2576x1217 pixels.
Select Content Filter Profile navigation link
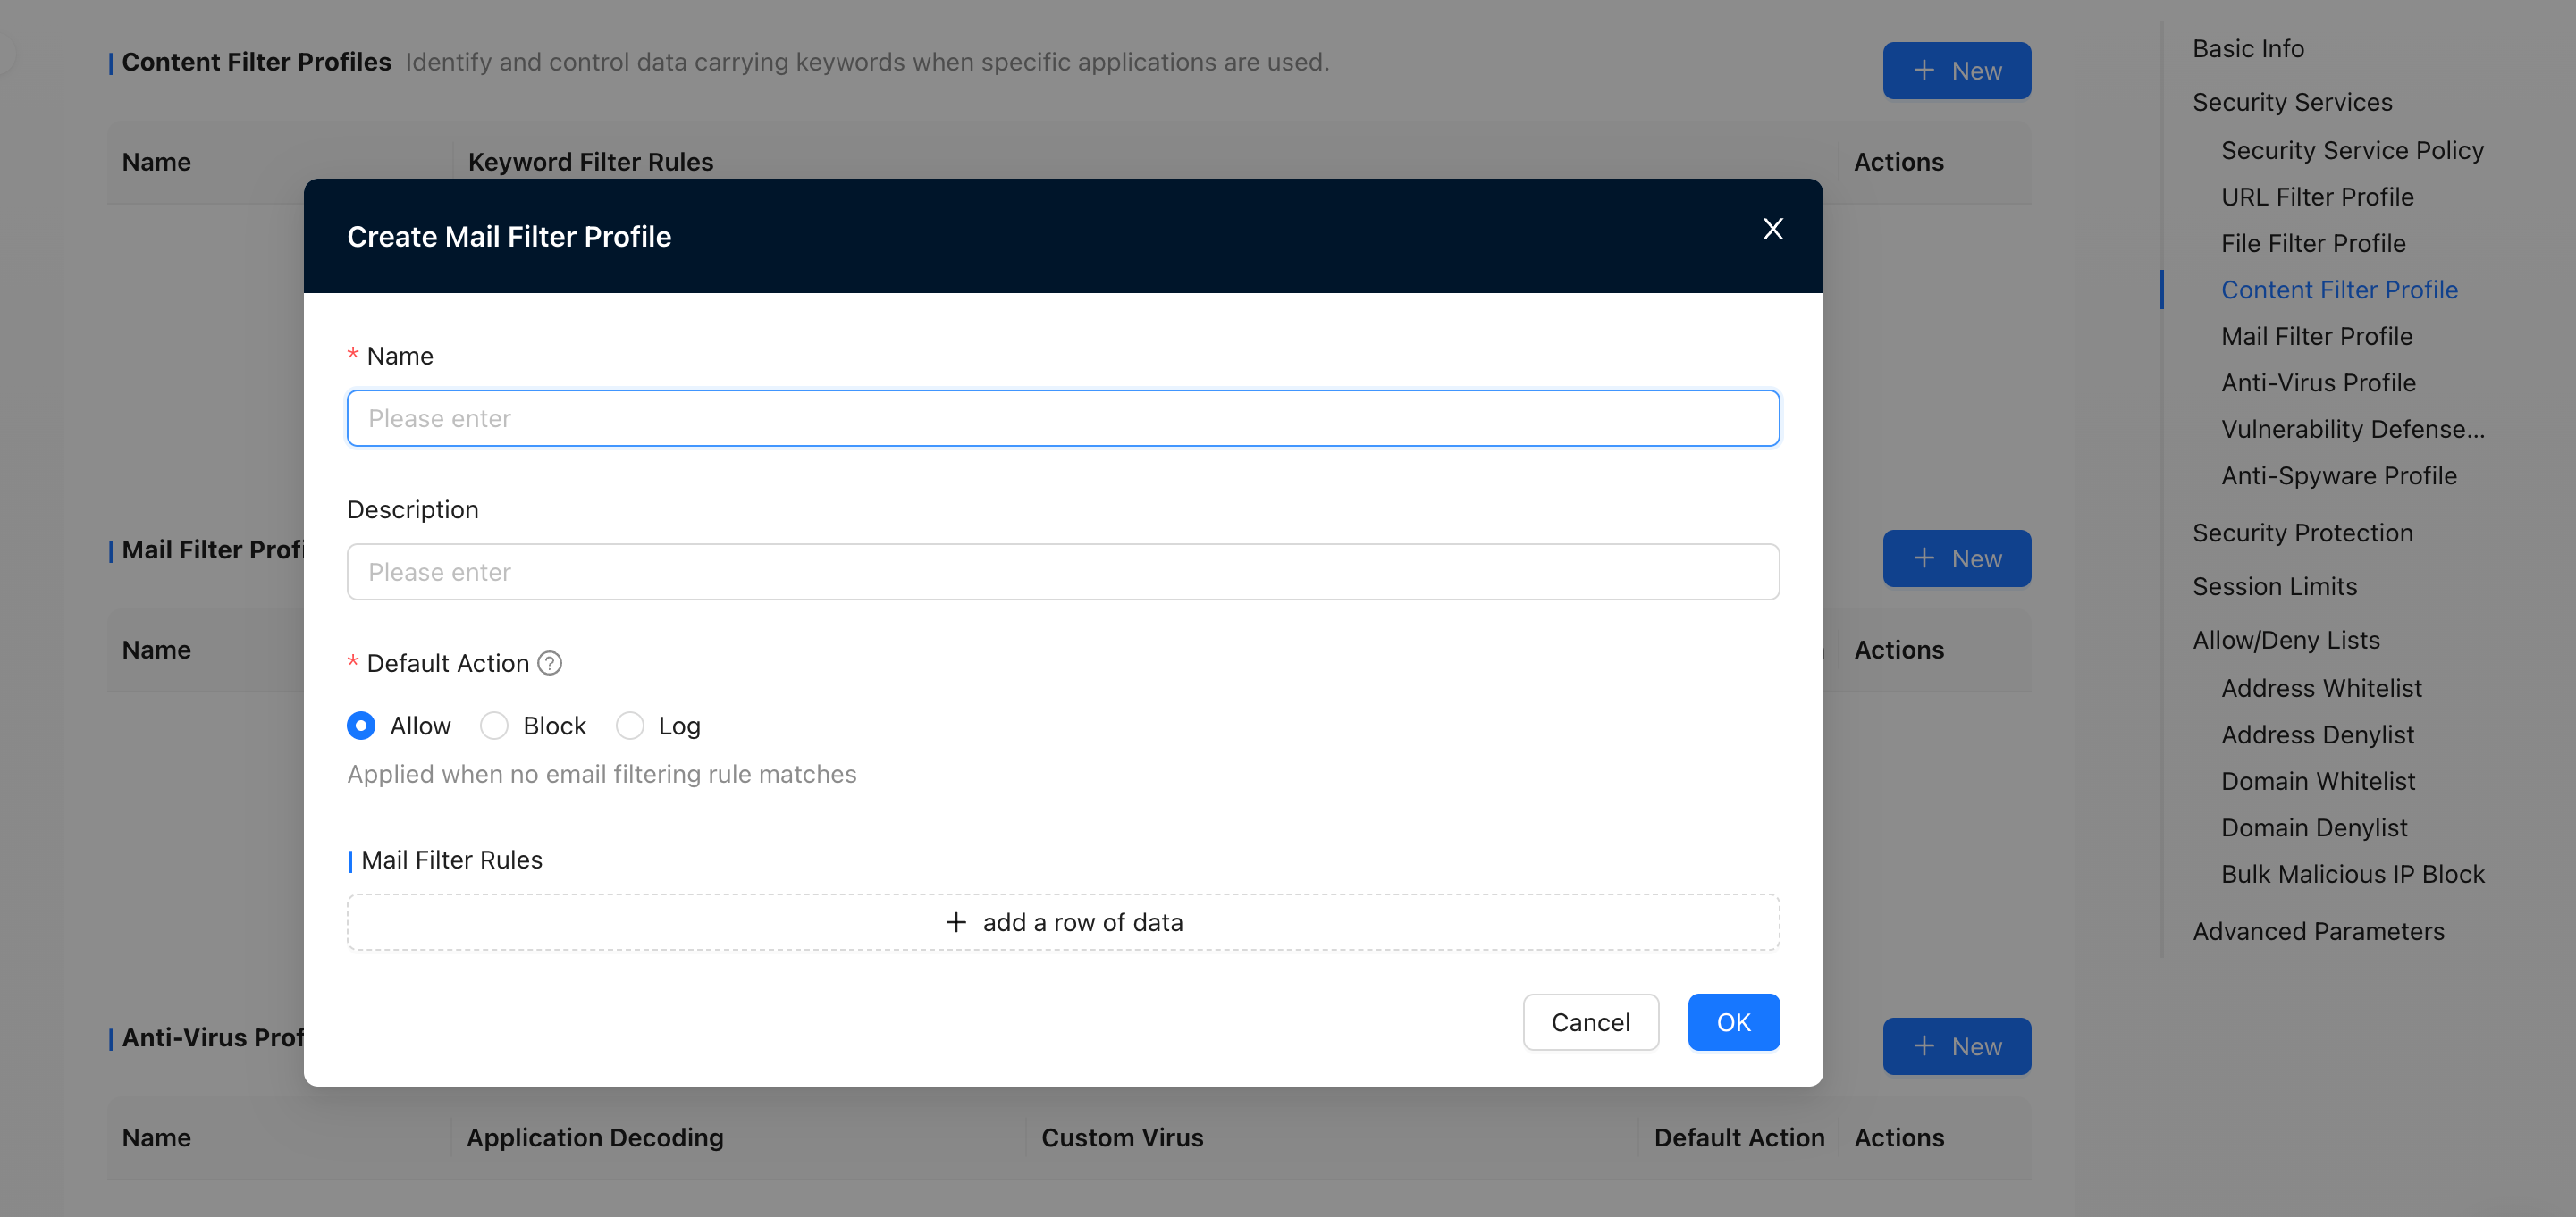pyautogui.click(x=2339, y=290)
